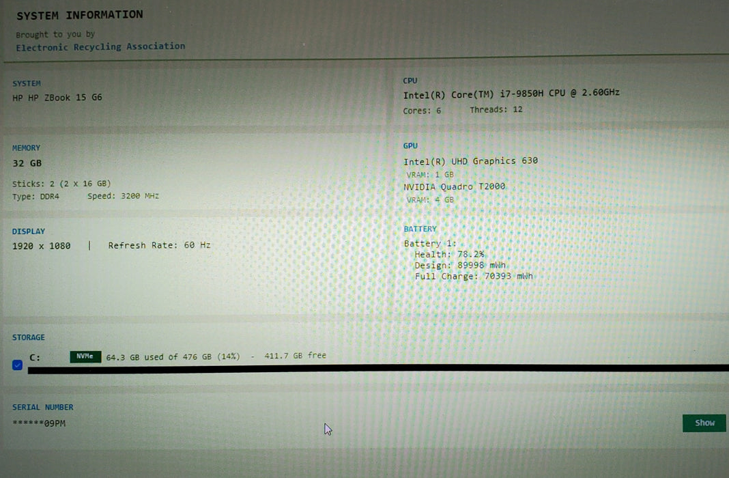Image resolution: width=729 pixels, height=478 pixels.
Task: Select 'NVIDIA Quadro T2000' text
Action: 454,187
